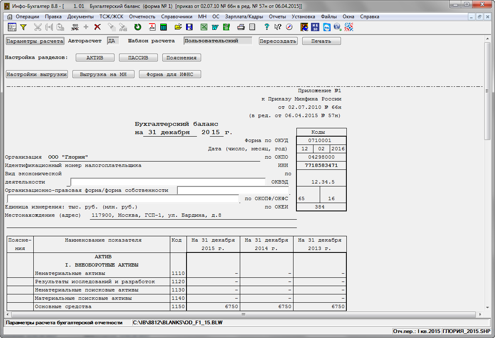Click the Выгрузка на МН button
This screenshot has height=338, width=495.
[103, 74]
